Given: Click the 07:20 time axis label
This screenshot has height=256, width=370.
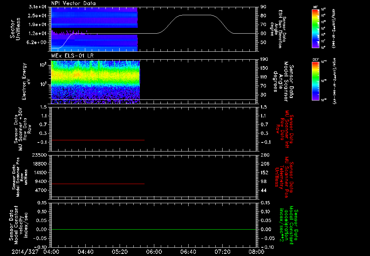Looking at the screenshot, I should pos(222,252).
